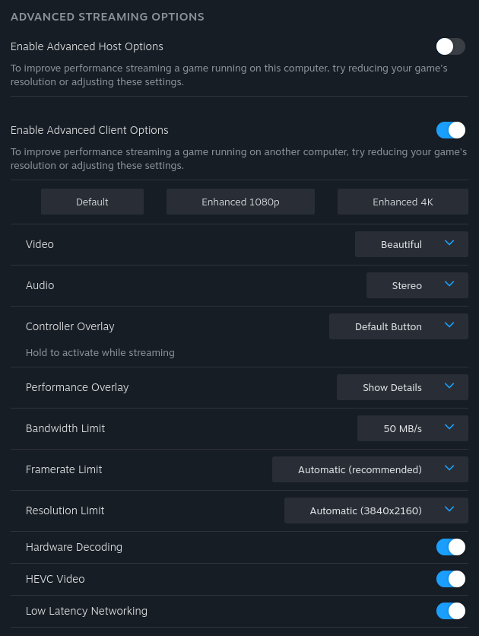Open the Resolution Limit dropdown
Viewport: 479px width, 636px height.
click(376, 510)
